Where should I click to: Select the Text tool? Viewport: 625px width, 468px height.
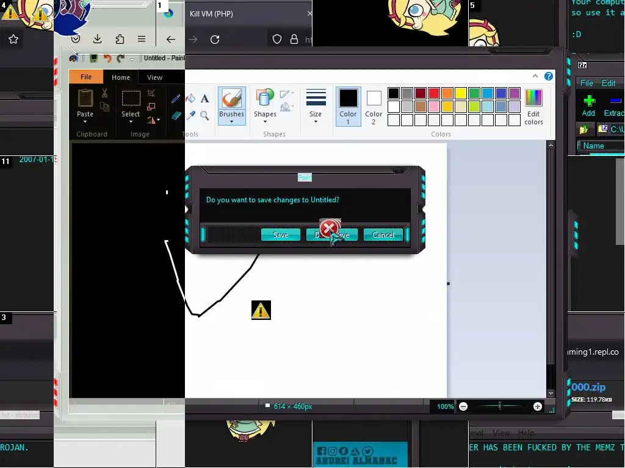204,98
